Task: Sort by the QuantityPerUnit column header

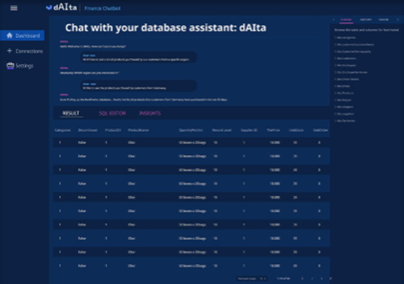Action: coord(191,130)
